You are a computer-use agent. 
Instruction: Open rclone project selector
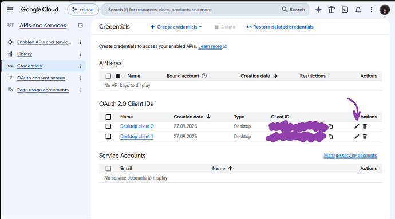[x=83, y=10]
